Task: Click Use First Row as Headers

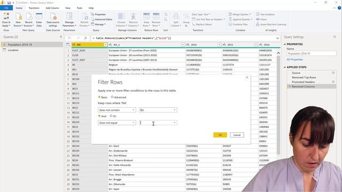Action: pos(208,19)
